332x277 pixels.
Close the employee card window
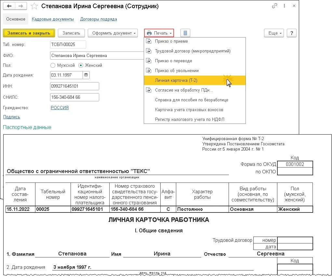click(x=294, y=6)
